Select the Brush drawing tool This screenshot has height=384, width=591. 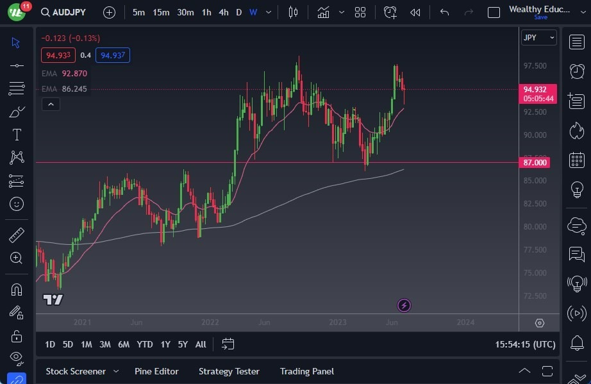tap(16, 111)
